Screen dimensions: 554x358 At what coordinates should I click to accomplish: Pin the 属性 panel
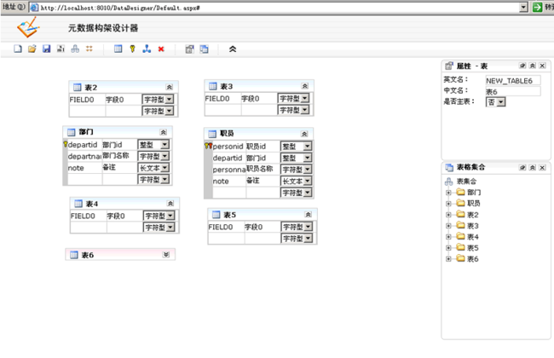tap(522, 66)
